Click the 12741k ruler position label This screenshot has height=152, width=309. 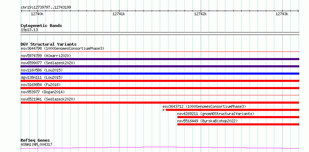tap(119, 14)
